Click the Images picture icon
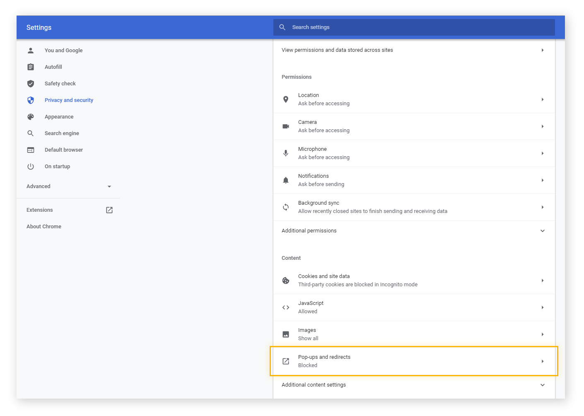 click(x=286, y=334)
